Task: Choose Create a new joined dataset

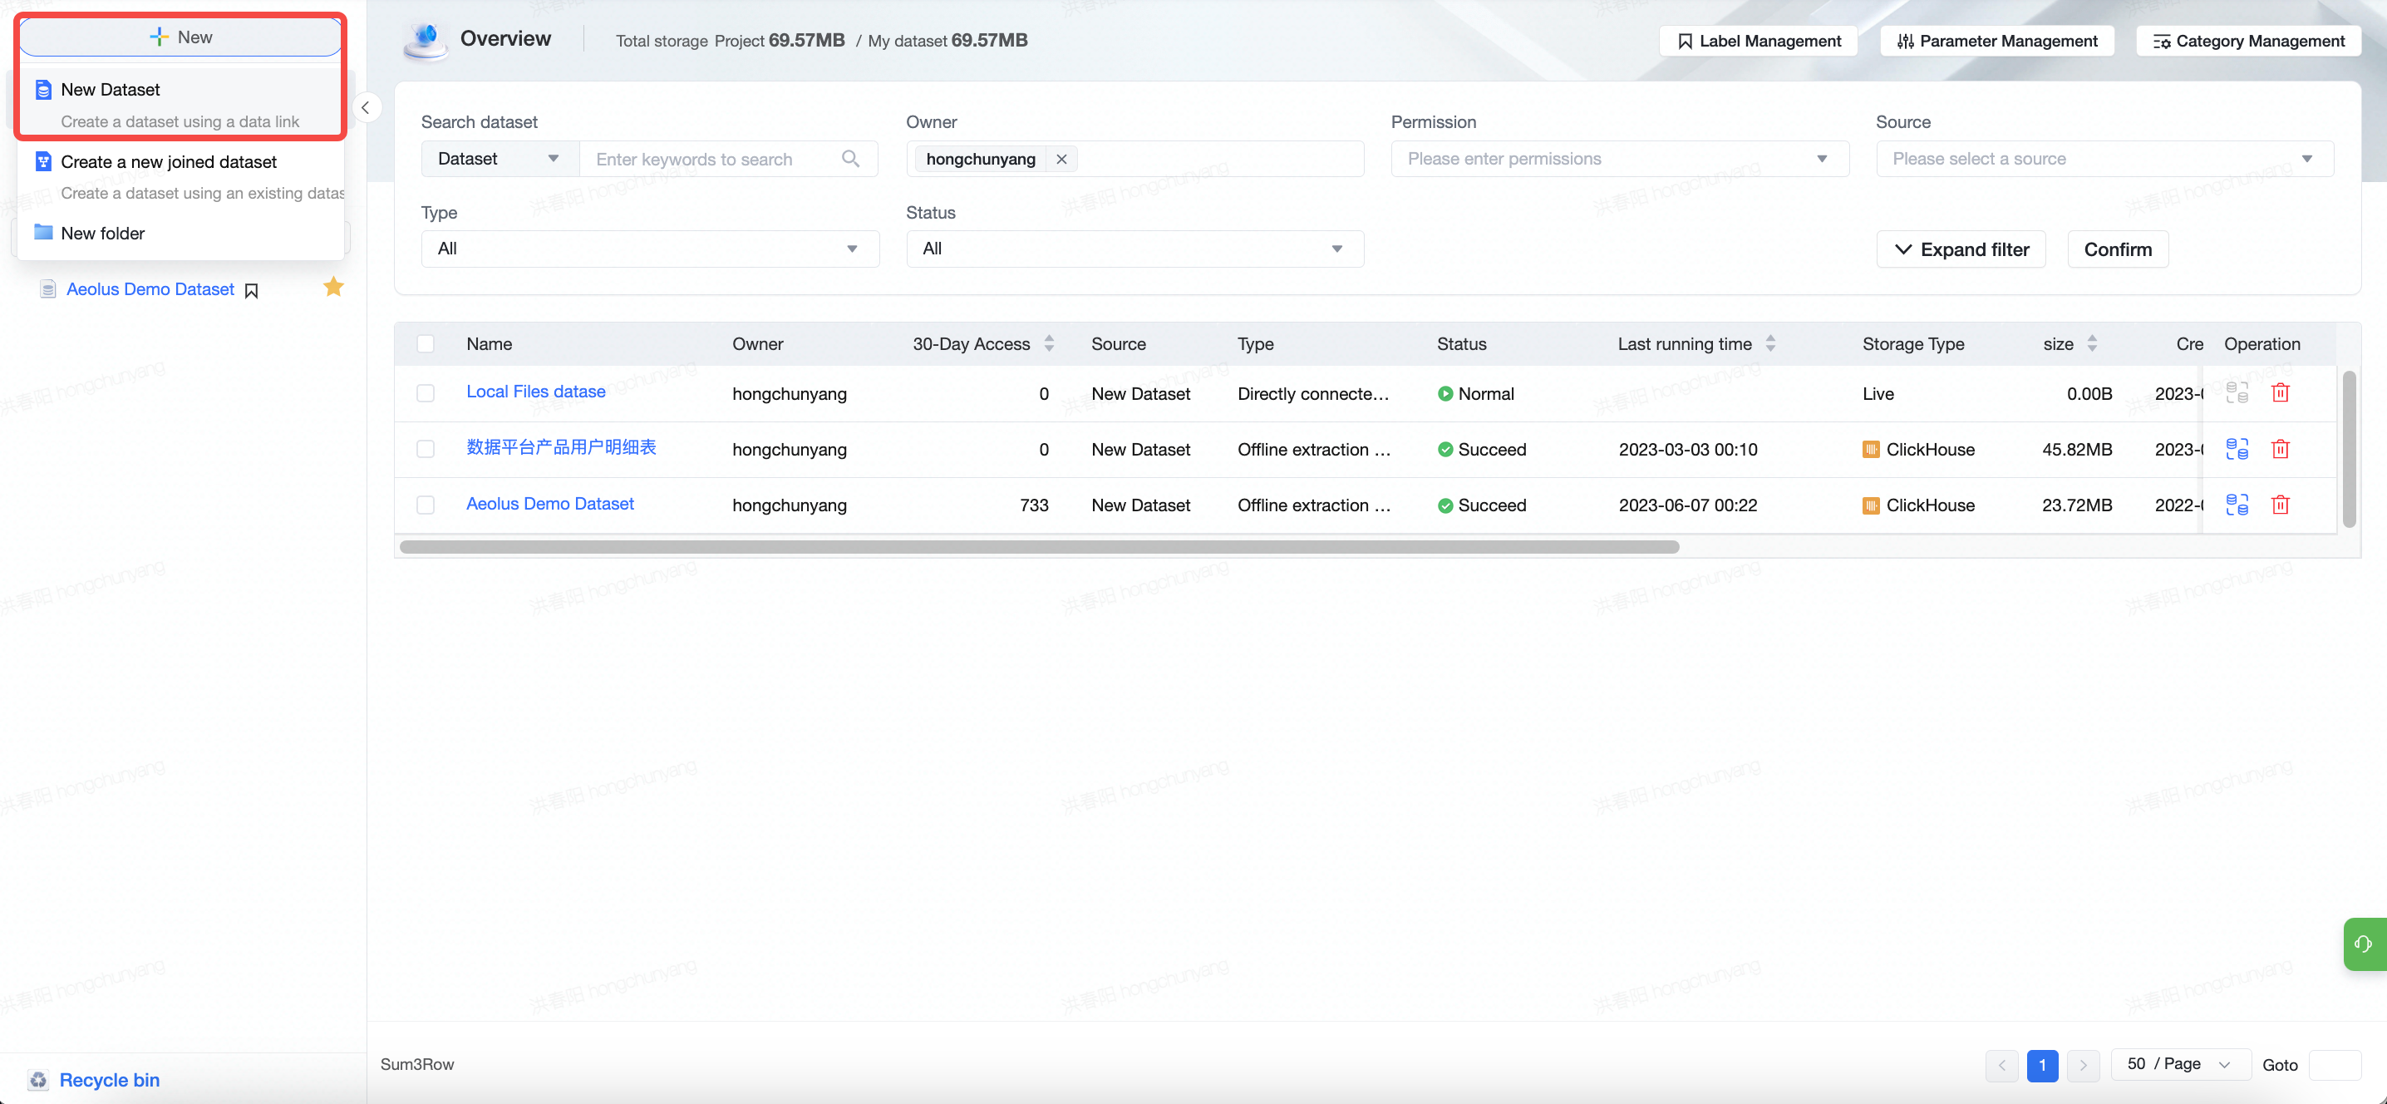Action: pyautogui.click(x=180, y=176)
